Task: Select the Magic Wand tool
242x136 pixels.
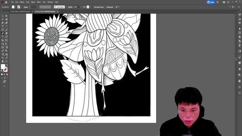Action: (3, 19)
